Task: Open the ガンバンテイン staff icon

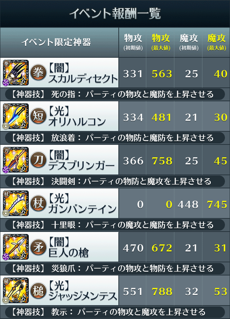Action: (x=16, y=203)
